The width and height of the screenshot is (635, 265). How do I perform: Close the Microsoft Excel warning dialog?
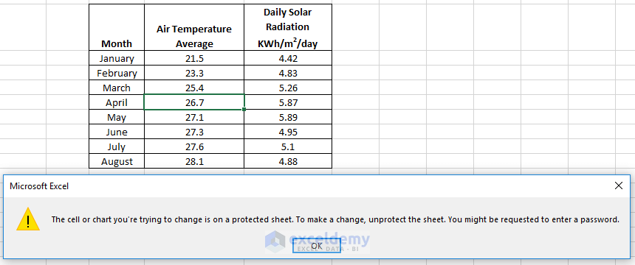(x=619, y=185)
